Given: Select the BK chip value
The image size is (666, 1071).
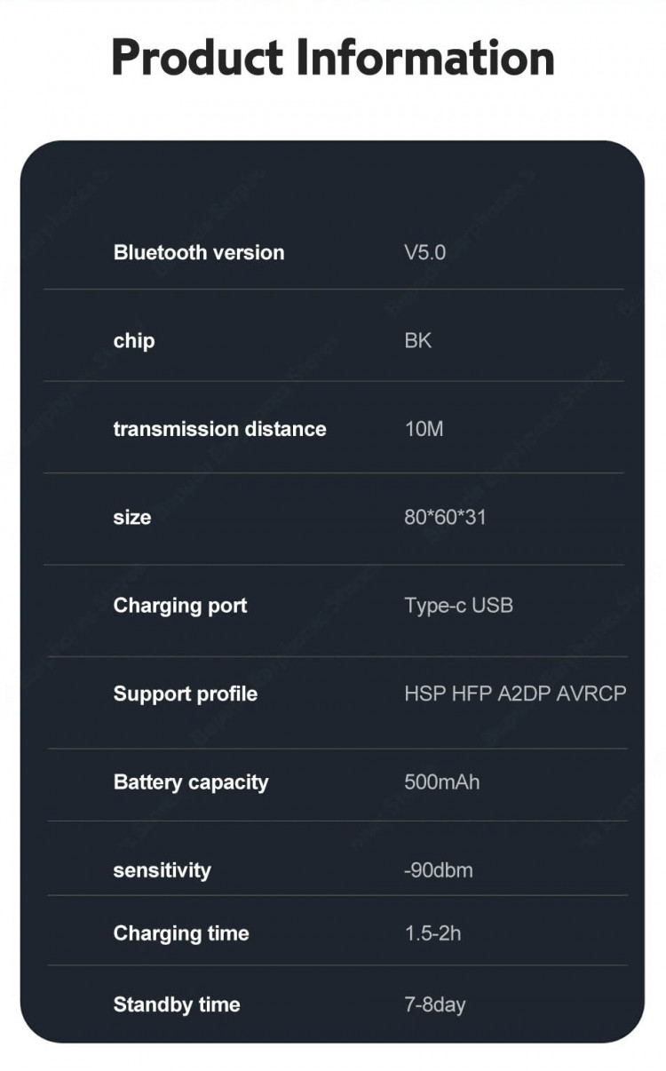Looking at the screenshot, I should point(417,341).
